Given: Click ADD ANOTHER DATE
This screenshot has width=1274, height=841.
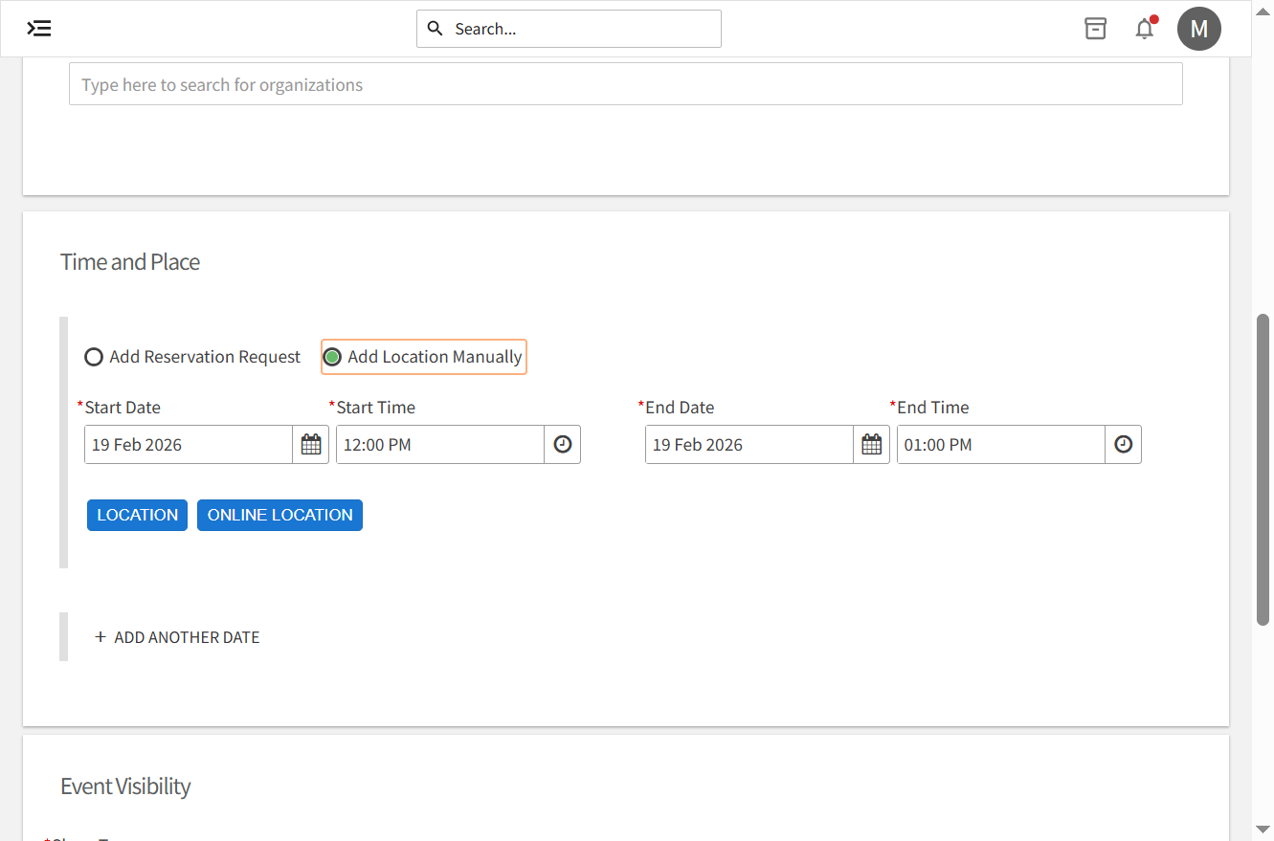Looking at the screenshot, I should 177,637.
